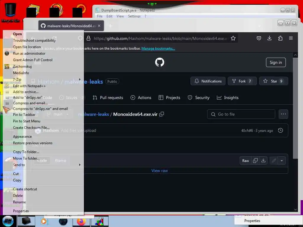The height and width of the screenshot is (227, 303).
Task: Click the padlock site security icon
Action: pyautogui.click(x=88, y=38)
